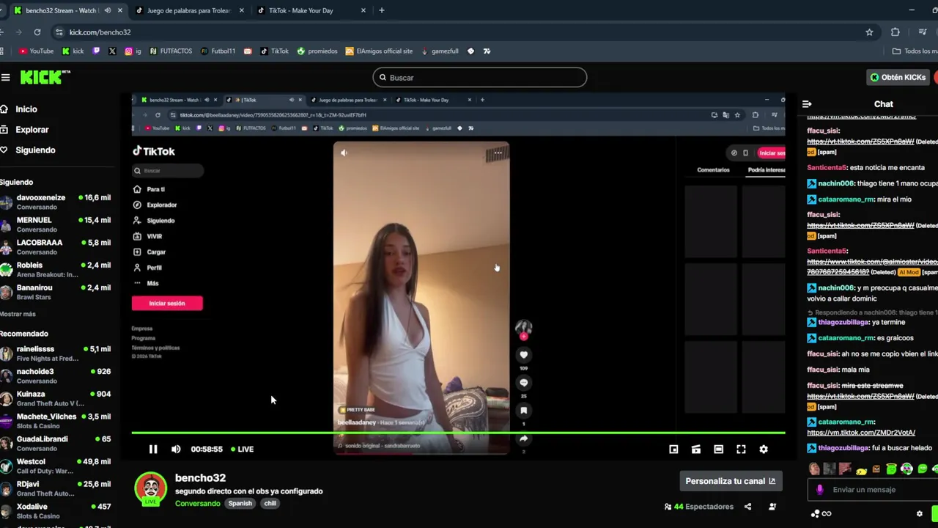Click the microphone icon in chat input

[819, 489]
